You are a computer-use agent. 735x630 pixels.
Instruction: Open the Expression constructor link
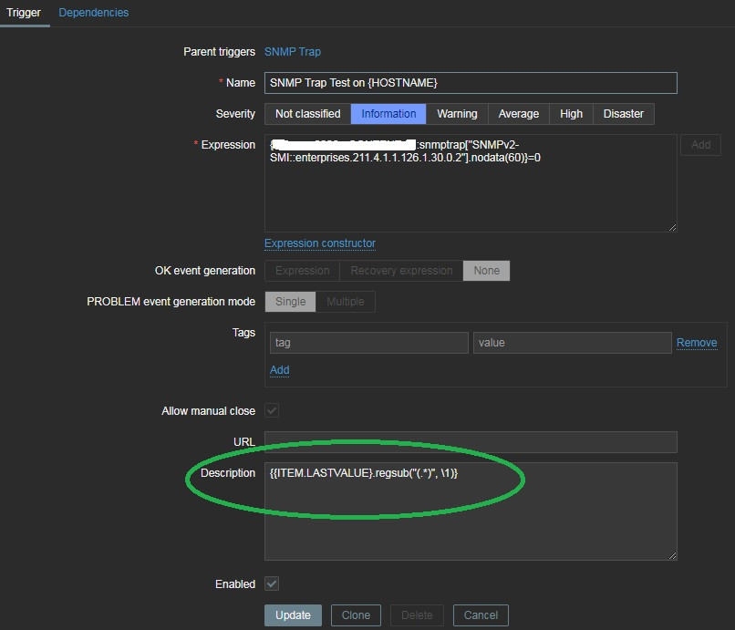point(320,243)
